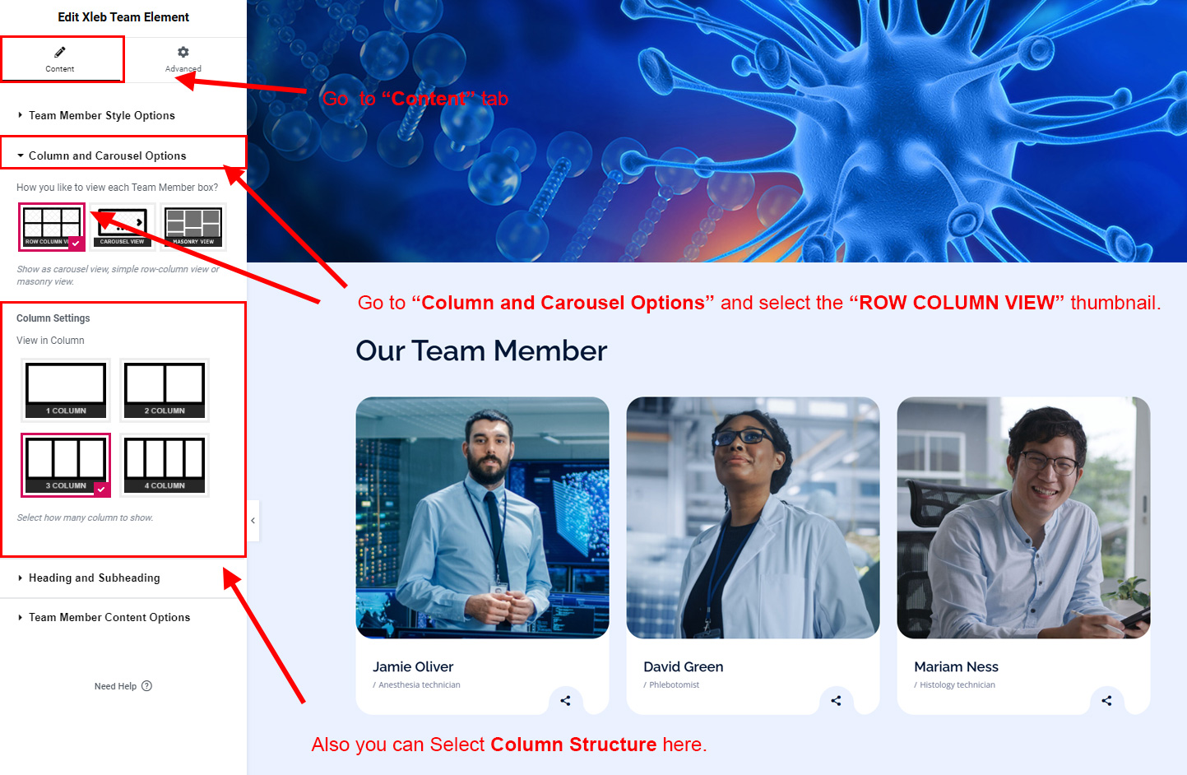Pick the Masonry View layout icon

click(193, 226)
